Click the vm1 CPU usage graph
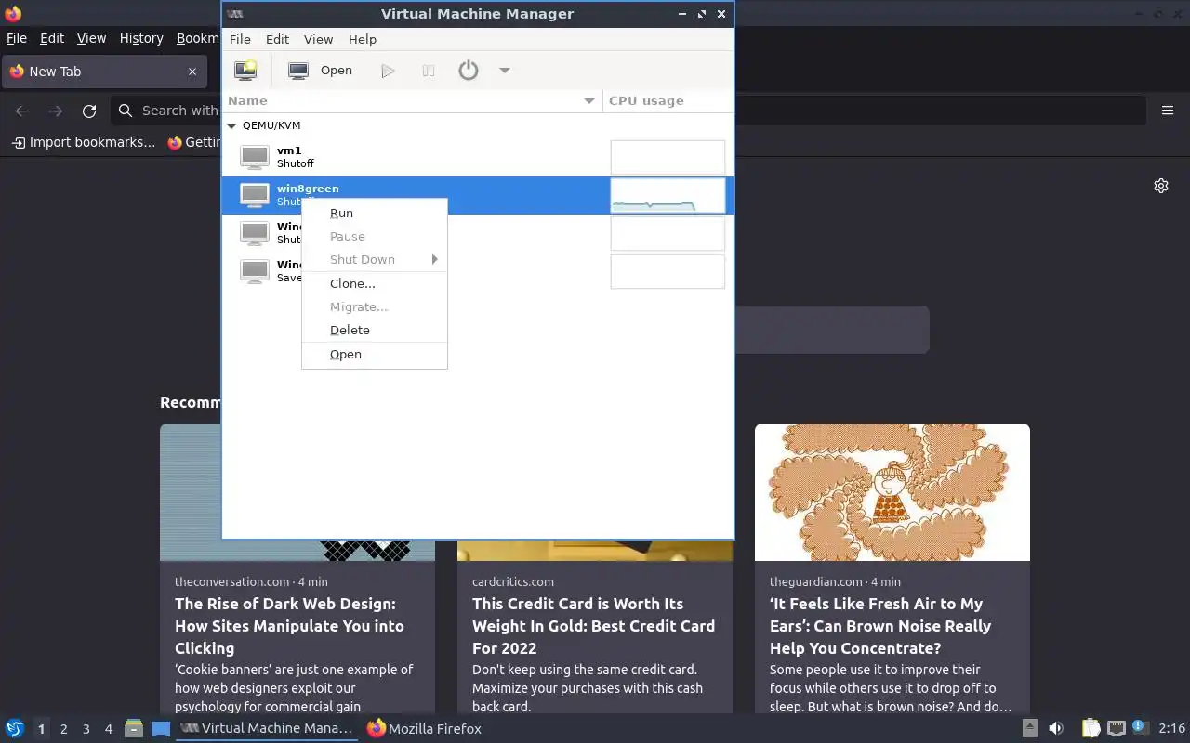This screenshot has height=743, width=1190. 668,157
